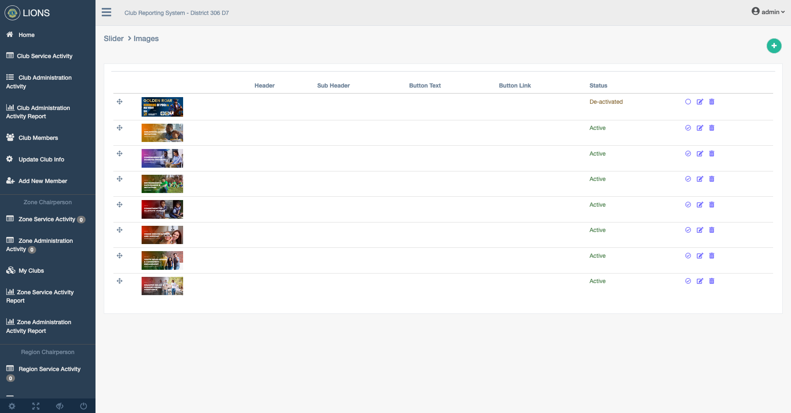Click the power/logout icon in sidebar footer
The width and height of the screenshot is (791, 413).
point(83,406)
